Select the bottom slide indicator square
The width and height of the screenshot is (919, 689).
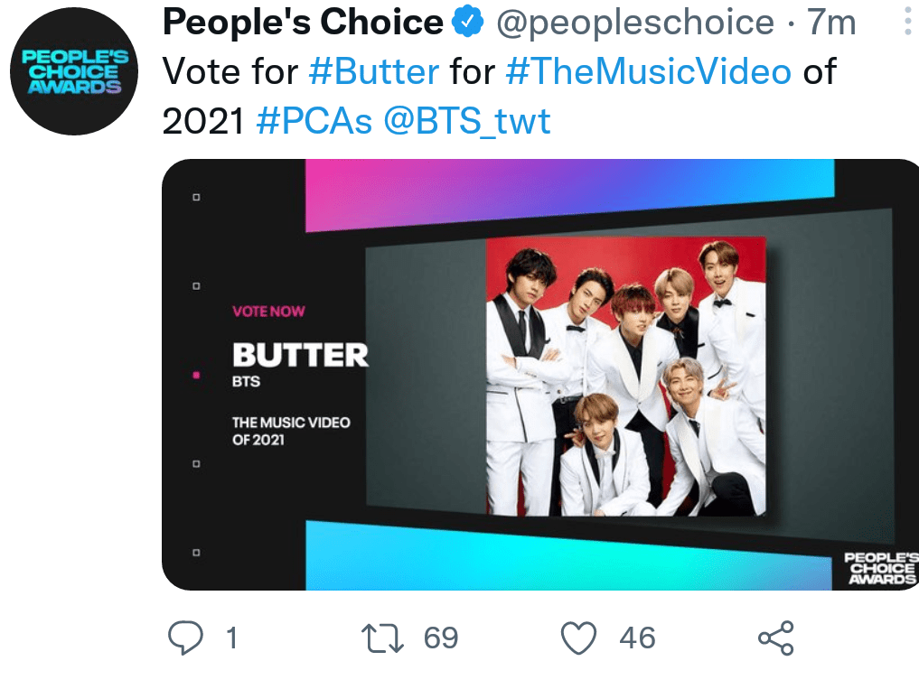pos(197,552)
